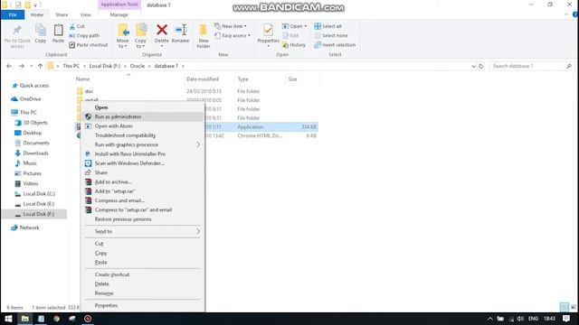Screen dimensions: 579x325
Task: Click Bandicam recorder icon on taskbar
Action: coord(88,319)
